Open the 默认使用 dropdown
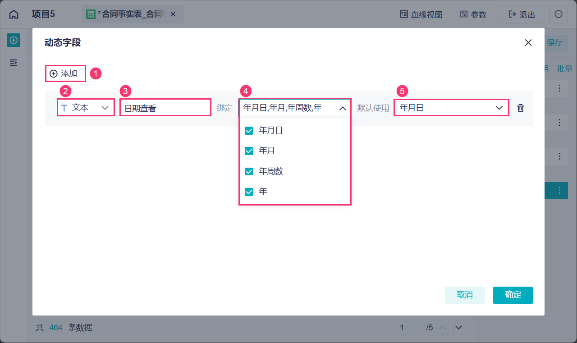The height and width of the screenshot is (343, 577). [451, 108]
